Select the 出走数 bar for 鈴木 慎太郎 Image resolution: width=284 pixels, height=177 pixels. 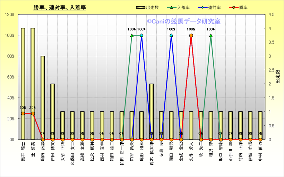(152, 111)
